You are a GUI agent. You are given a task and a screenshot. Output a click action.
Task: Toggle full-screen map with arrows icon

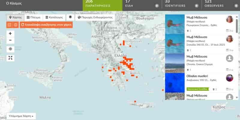pos(10,58)
